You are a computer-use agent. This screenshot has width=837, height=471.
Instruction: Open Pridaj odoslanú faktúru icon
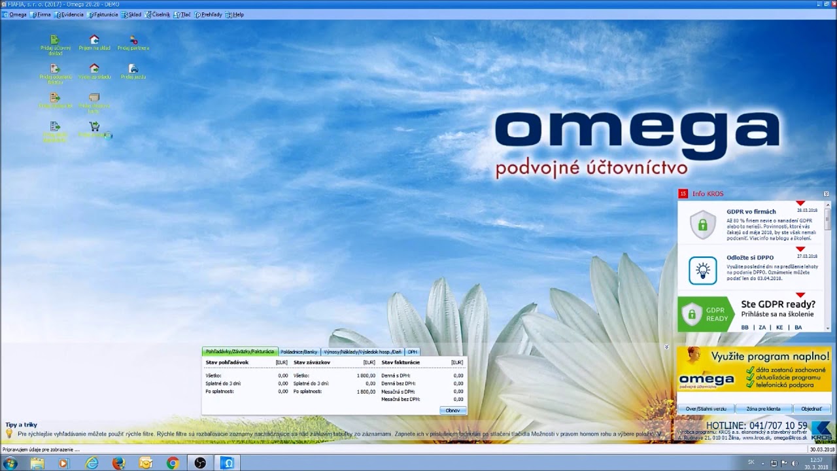(x=55, y=69)
